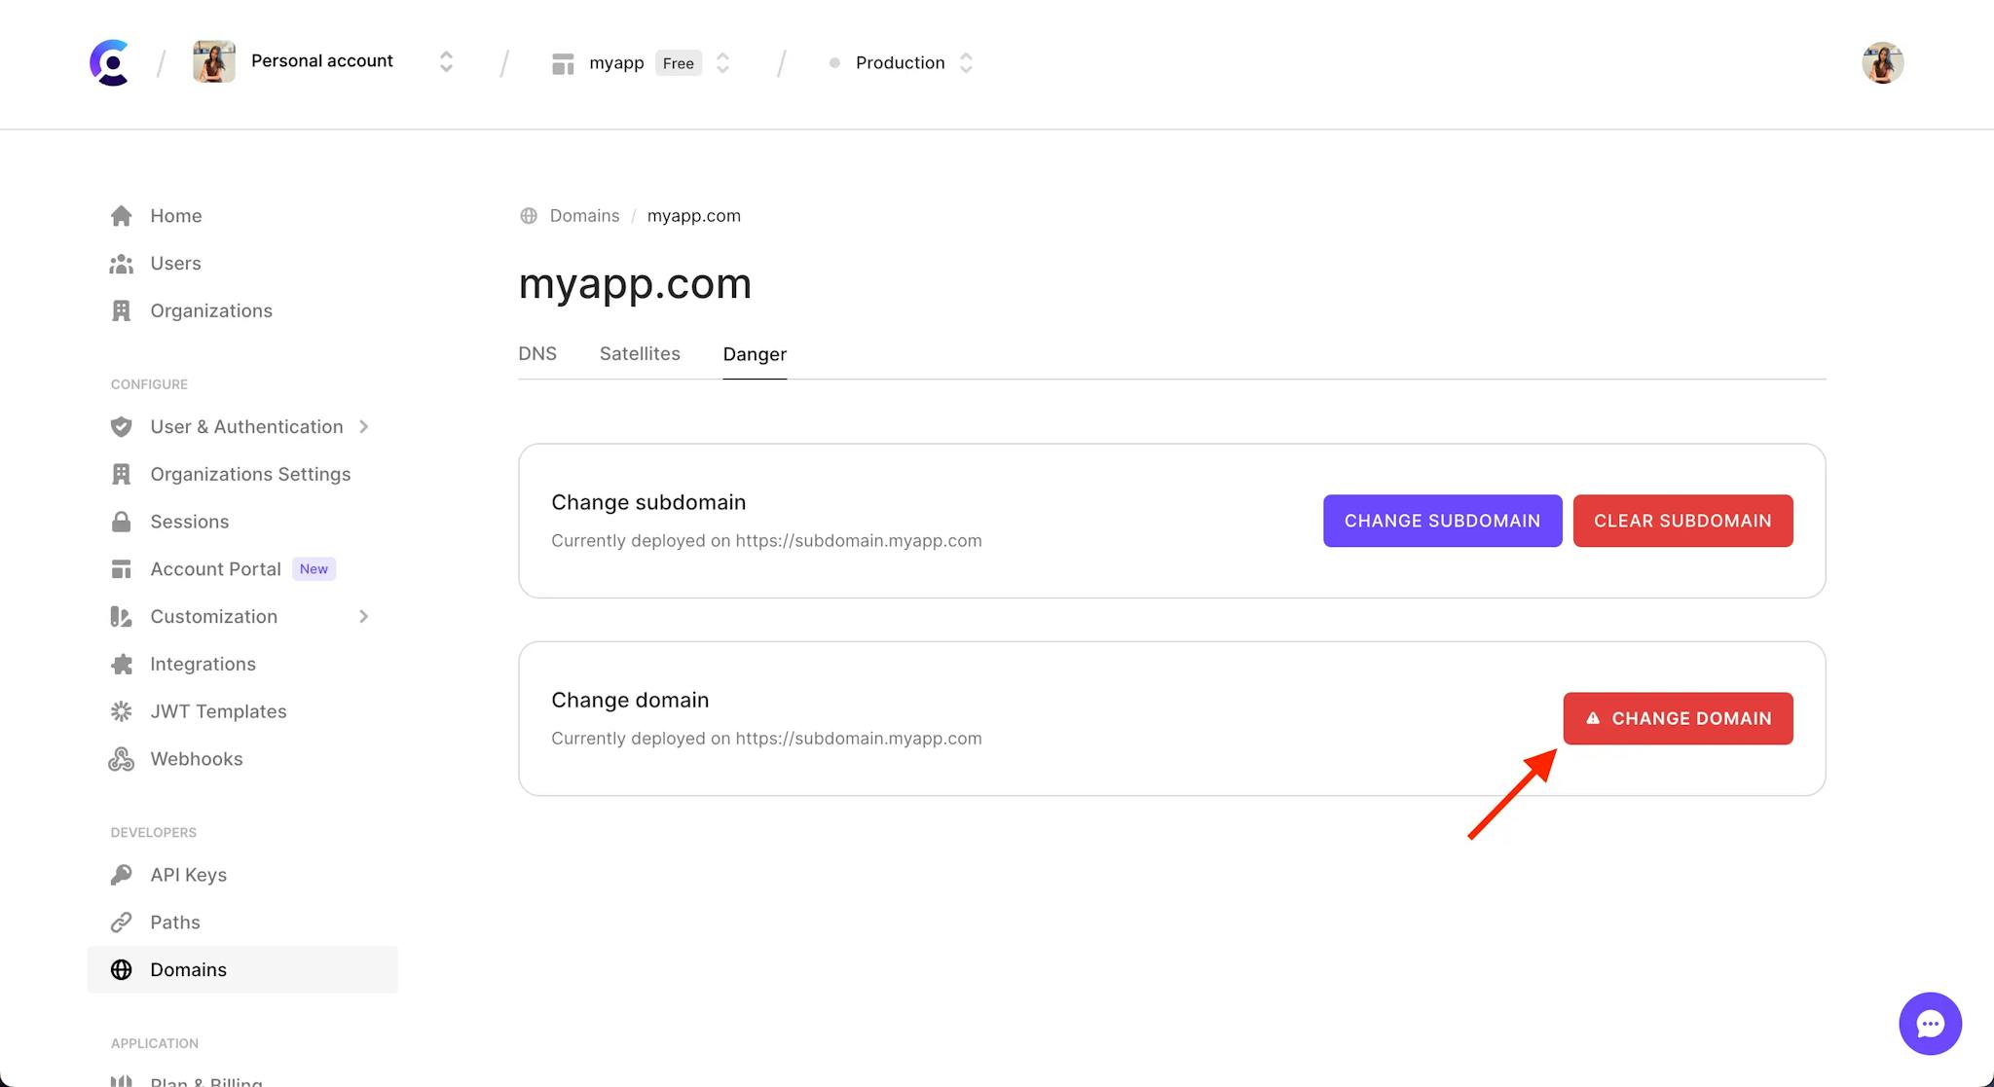The width and height of the screenshot is (1994, 1087).
Task: Click the Webhooks icon in sidebar
Action: coord(119,759)
